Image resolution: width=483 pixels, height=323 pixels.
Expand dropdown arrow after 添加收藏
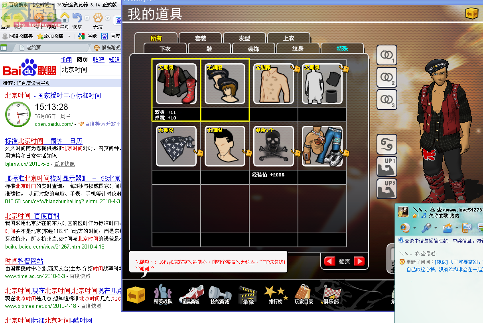pos(69,36)
